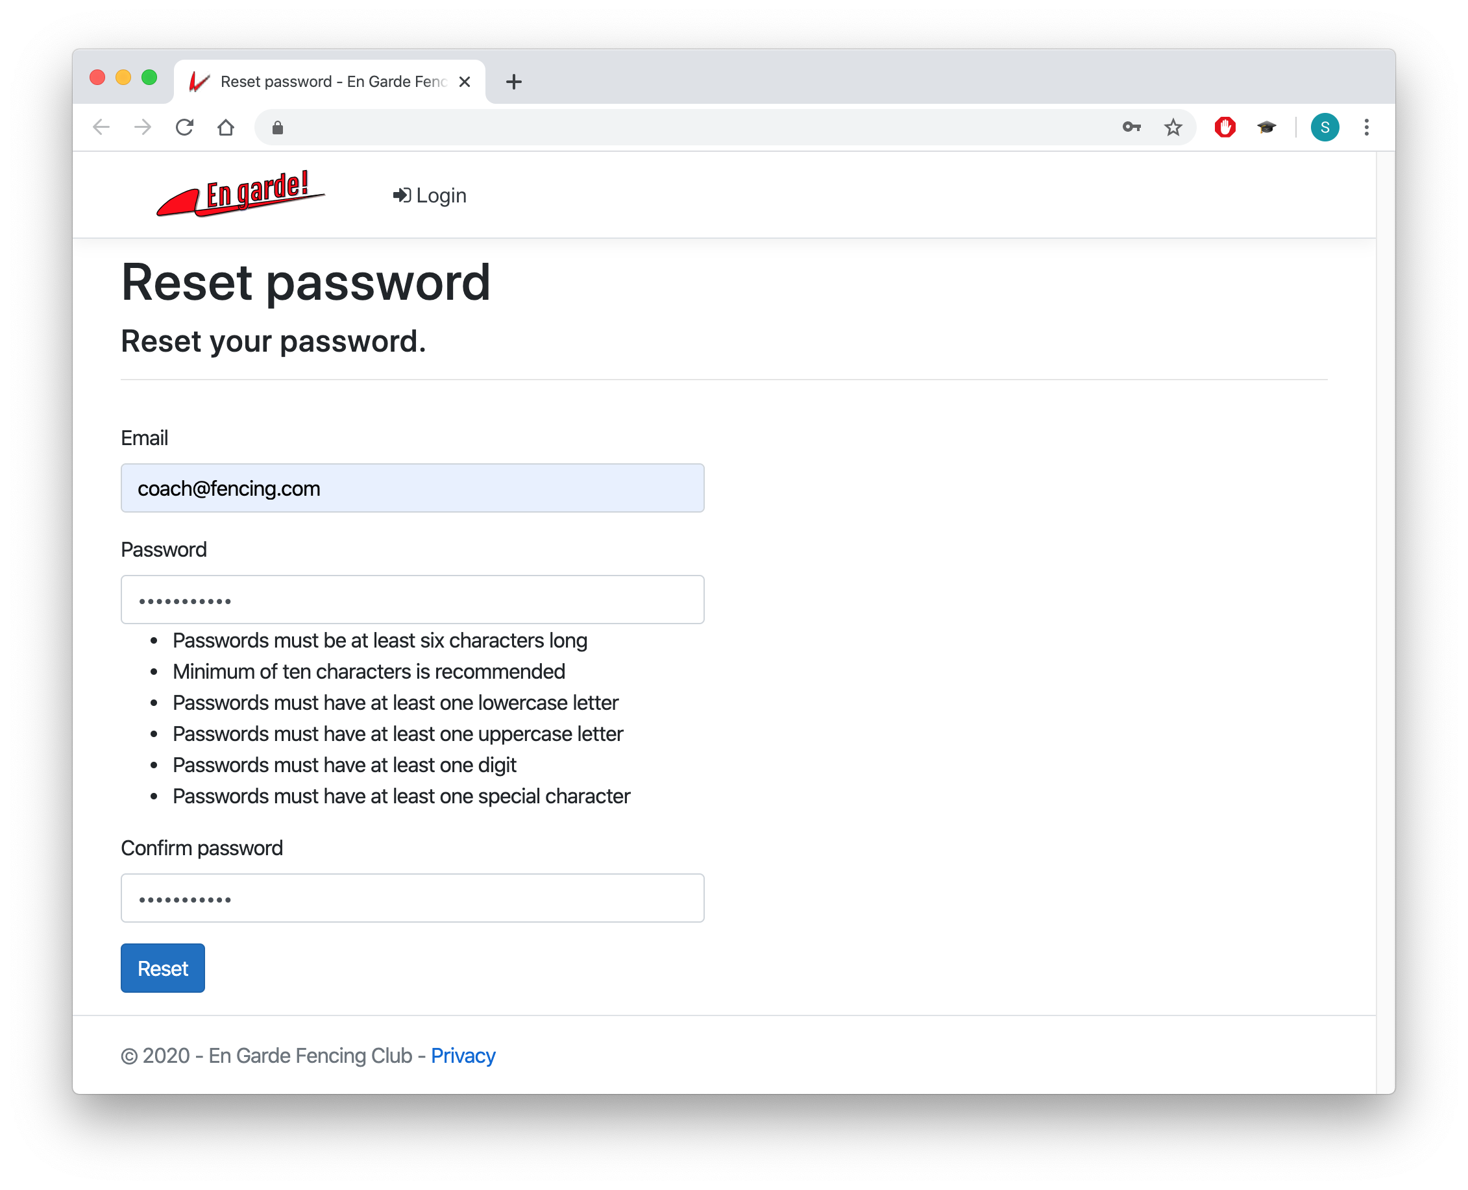
Task: Open the Chrome three-dot menu
Action: tap(1367, 127)
